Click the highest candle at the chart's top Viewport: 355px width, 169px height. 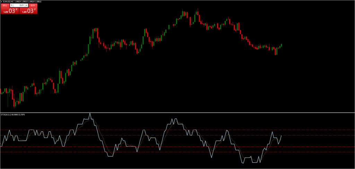click(x=197, y=14)
